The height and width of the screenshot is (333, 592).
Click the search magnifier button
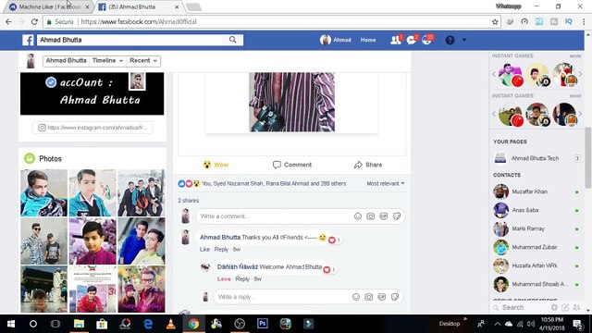coord(232,40)
